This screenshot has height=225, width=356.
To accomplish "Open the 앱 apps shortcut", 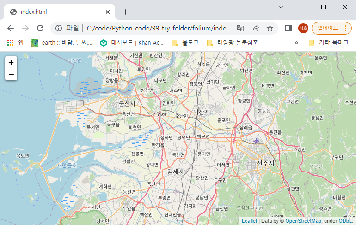I will tap(15, 42).
